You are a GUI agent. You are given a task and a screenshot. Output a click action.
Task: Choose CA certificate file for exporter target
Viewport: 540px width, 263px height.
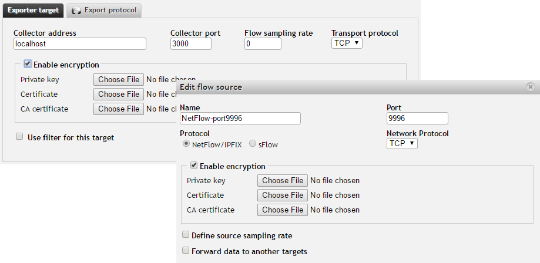click(x=119, y=109)
